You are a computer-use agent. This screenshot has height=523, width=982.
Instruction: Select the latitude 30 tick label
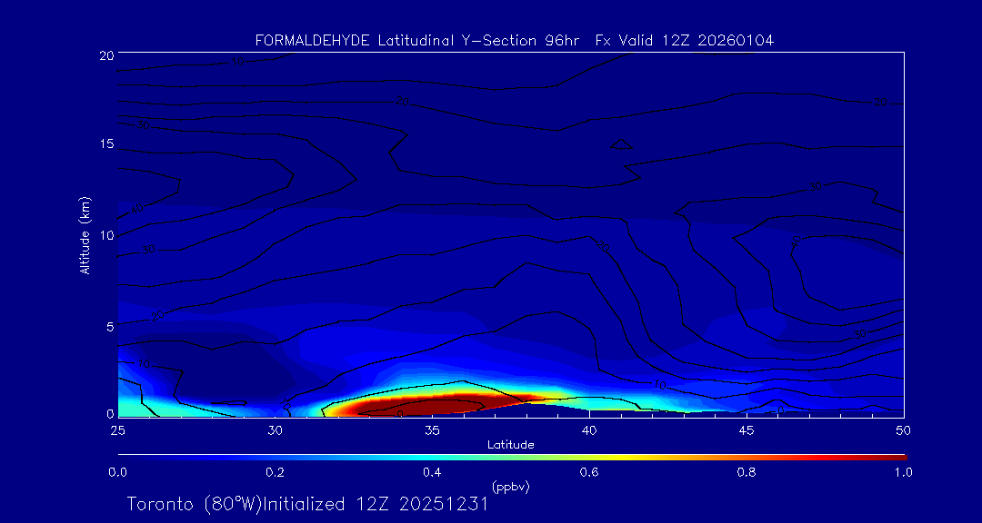click(276, 429)
